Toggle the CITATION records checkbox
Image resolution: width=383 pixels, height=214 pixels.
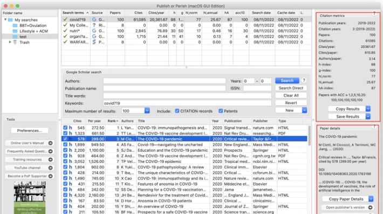click(177, 111)
